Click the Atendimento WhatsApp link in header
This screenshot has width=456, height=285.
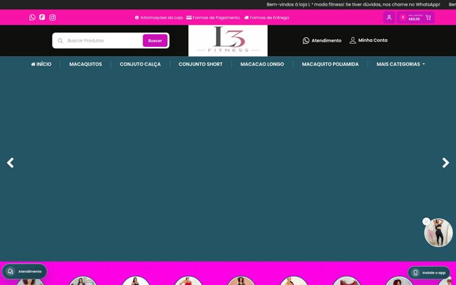(322, 41)
